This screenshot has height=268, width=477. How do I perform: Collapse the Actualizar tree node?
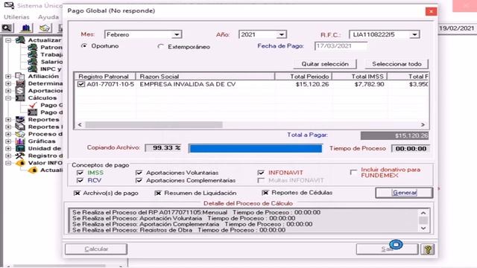(x=8, y=39)
